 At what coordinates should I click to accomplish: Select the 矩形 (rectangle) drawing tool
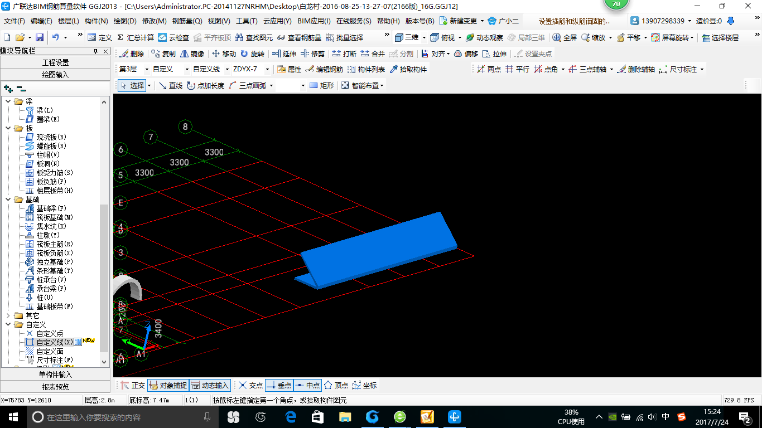[321, 85]
